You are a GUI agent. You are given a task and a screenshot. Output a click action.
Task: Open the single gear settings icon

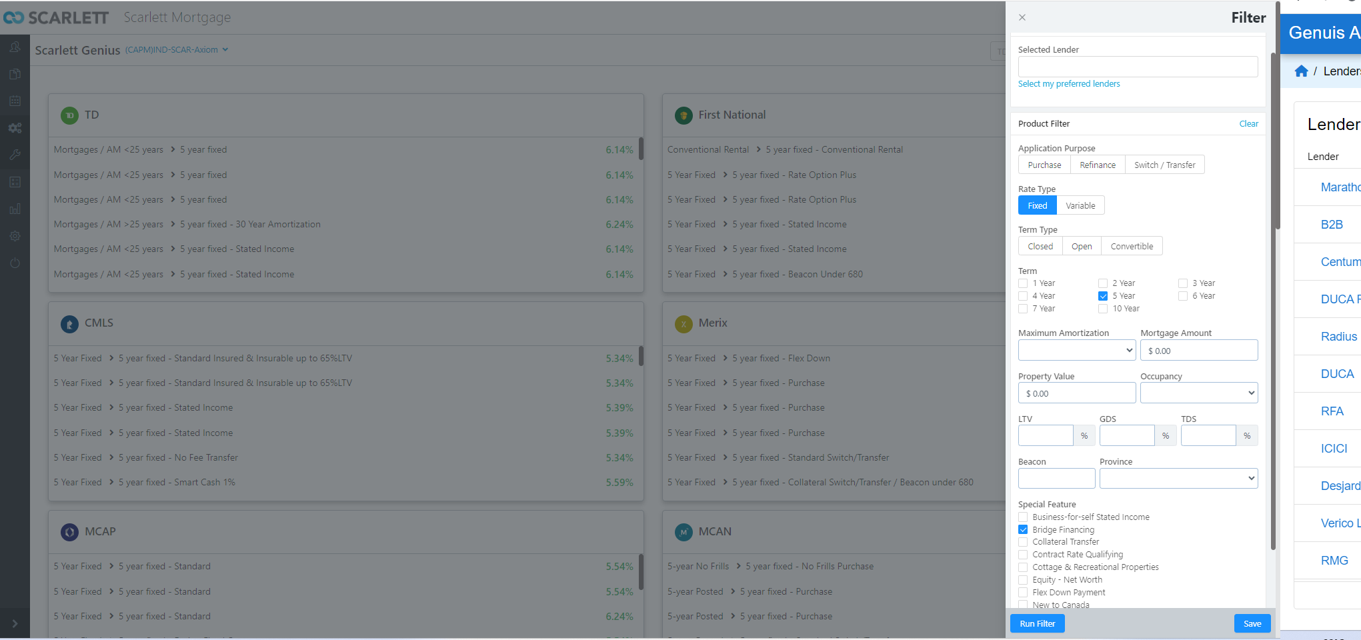tap(15, 236)
